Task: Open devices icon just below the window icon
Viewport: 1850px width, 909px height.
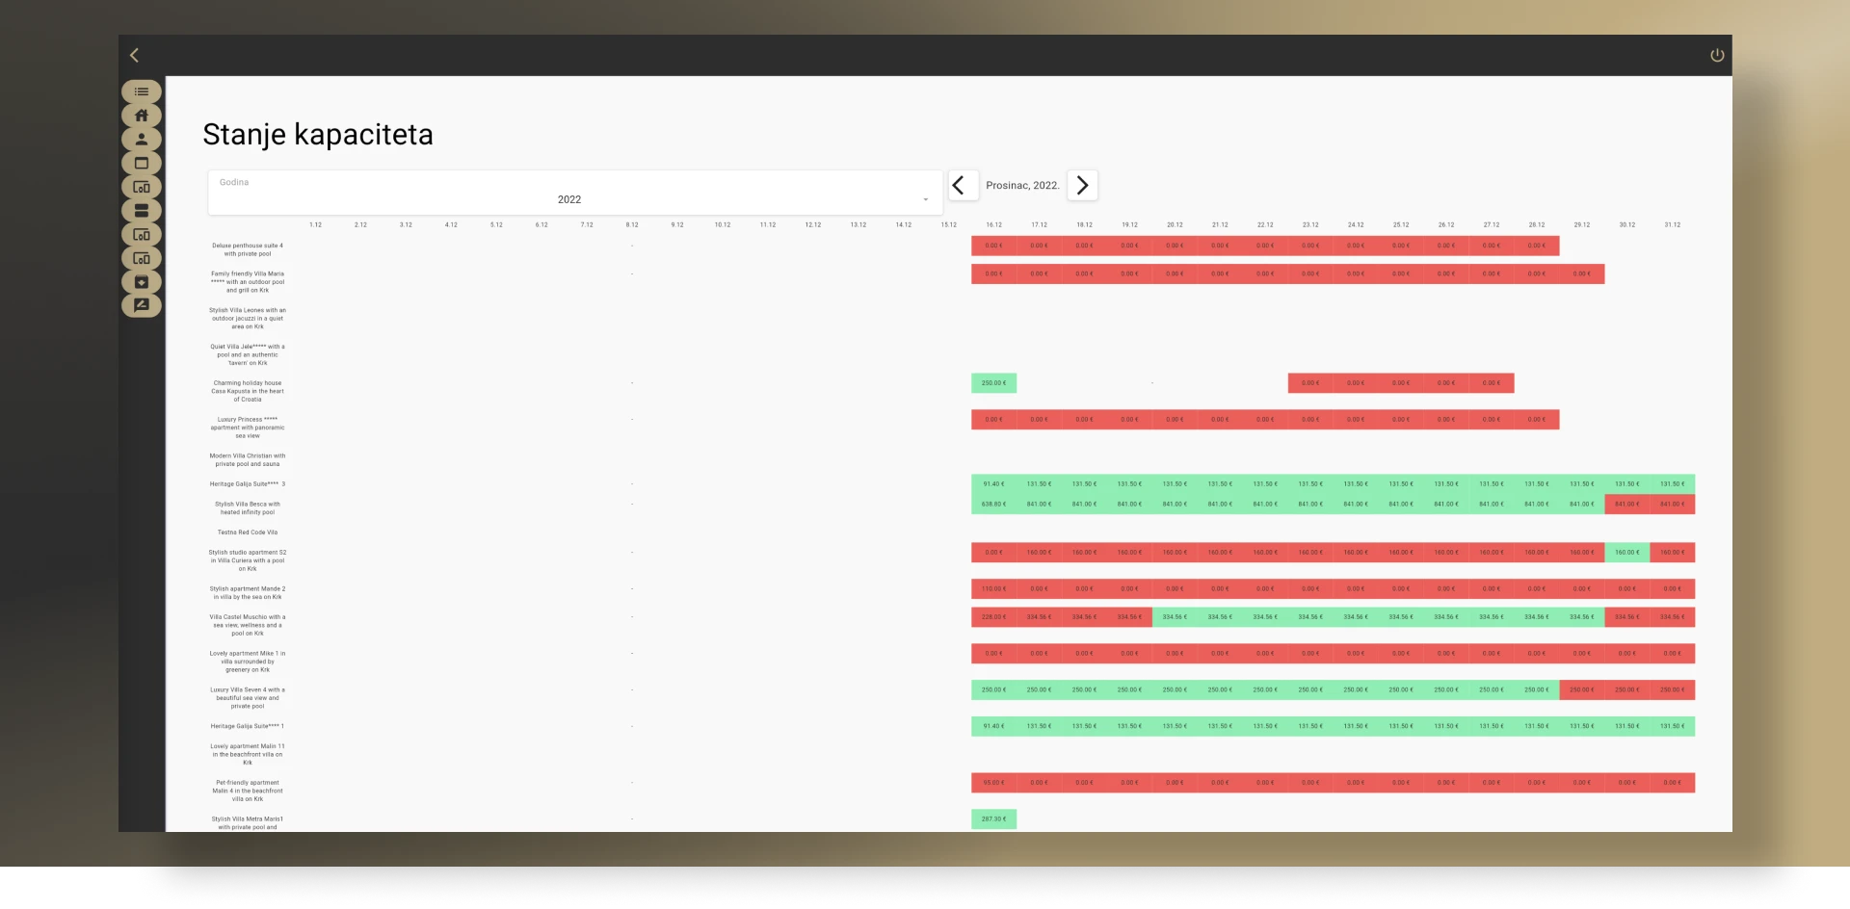Action: [x=142, y=187]
